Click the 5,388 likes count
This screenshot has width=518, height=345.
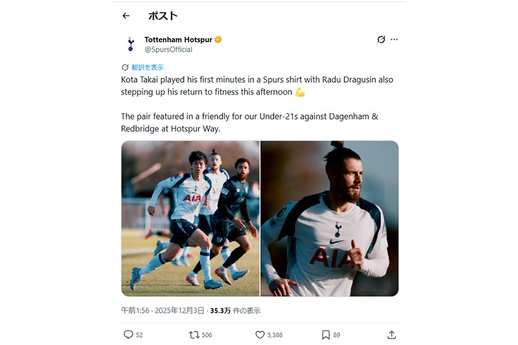(275, 335)
